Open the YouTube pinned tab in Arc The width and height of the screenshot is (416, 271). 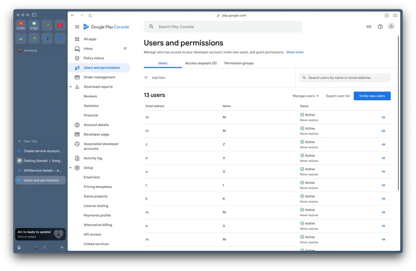tap(60, 25)
